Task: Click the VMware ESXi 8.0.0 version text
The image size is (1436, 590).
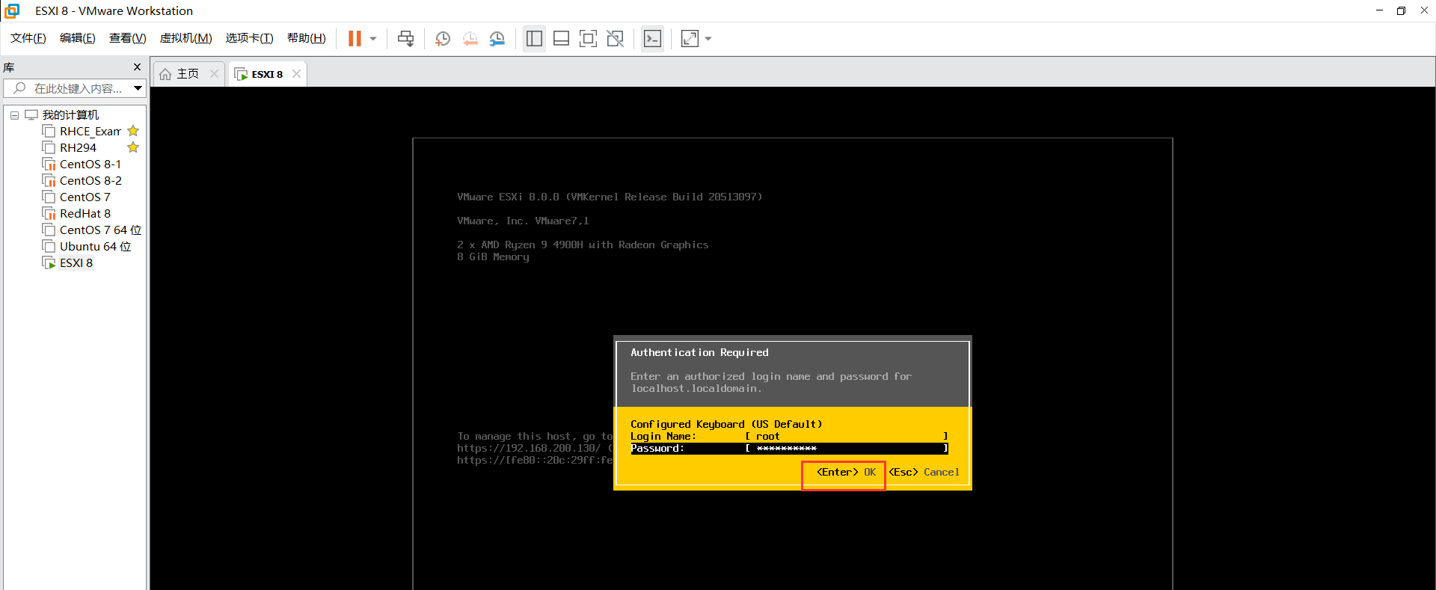Action: (x=610, y=197)
